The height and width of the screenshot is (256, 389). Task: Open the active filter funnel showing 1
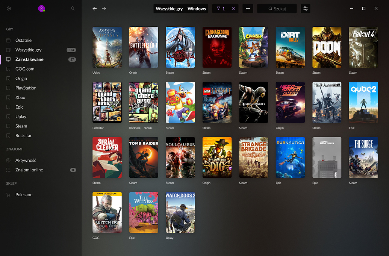tap(220, 9)
